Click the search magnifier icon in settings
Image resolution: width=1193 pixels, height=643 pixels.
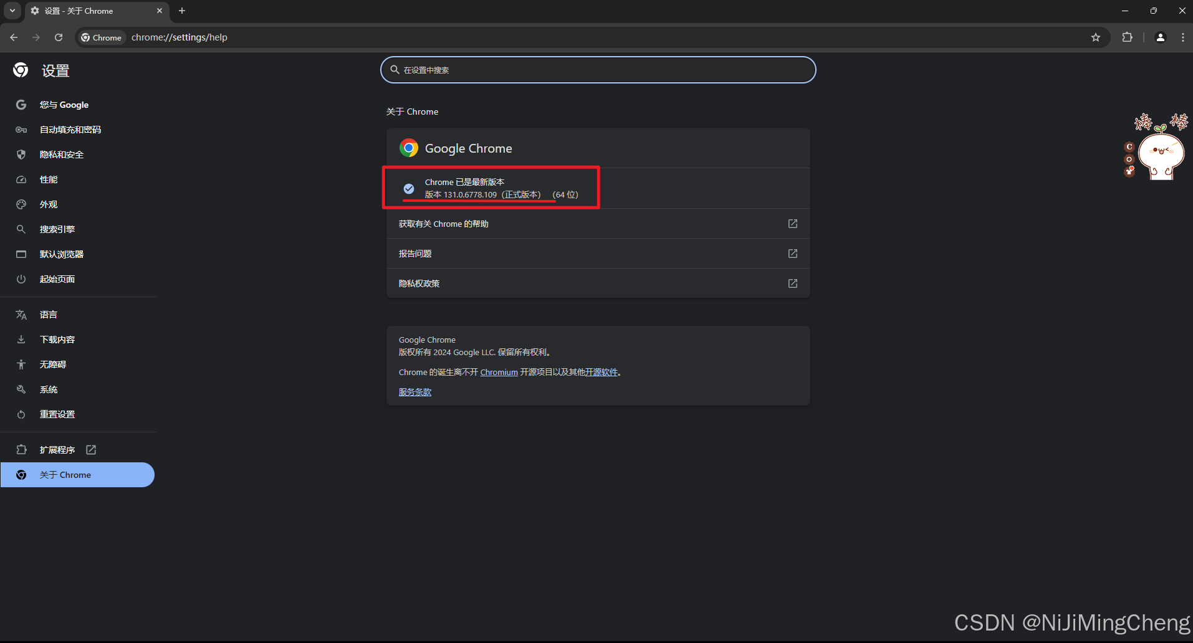pyautogui.click(x=395, y=70)
